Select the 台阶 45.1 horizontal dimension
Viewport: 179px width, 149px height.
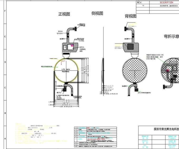click(x=66, y=103)
